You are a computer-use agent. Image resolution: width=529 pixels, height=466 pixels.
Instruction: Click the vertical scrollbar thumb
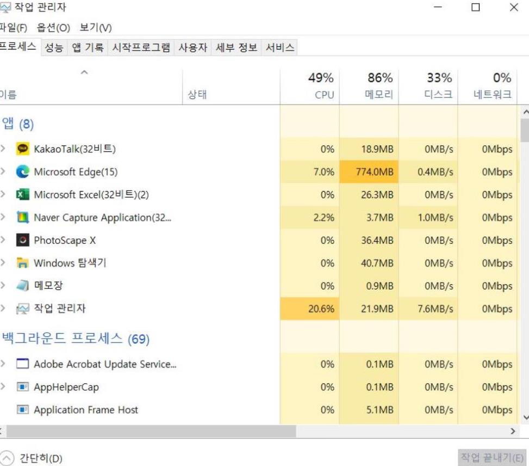(x=525, y=130)
